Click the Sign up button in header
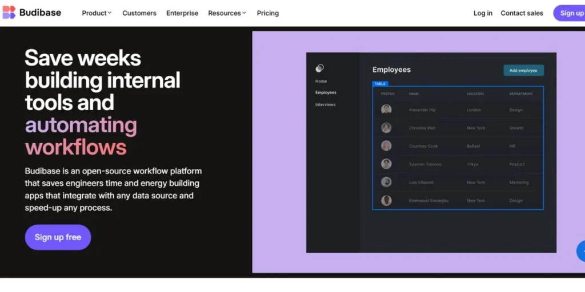The width and height of the screenshot is (585, 292). click(x=570, y=13)
